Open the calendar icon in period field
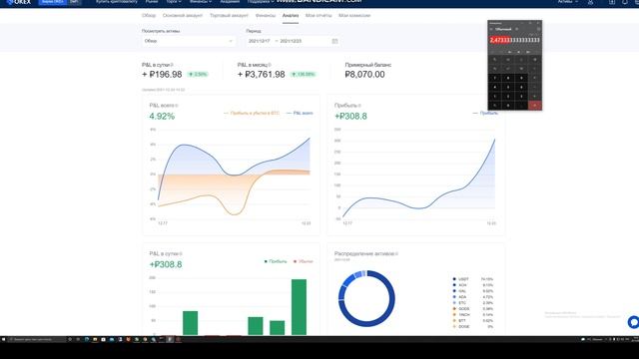Viewport: 639px width, 359px height. pos(334,41)
